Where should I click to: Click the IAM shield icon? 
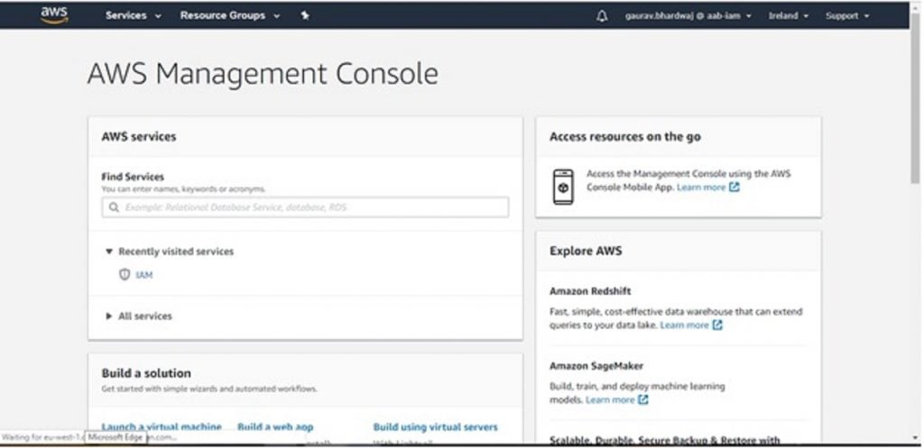click(x=125, y=274)
